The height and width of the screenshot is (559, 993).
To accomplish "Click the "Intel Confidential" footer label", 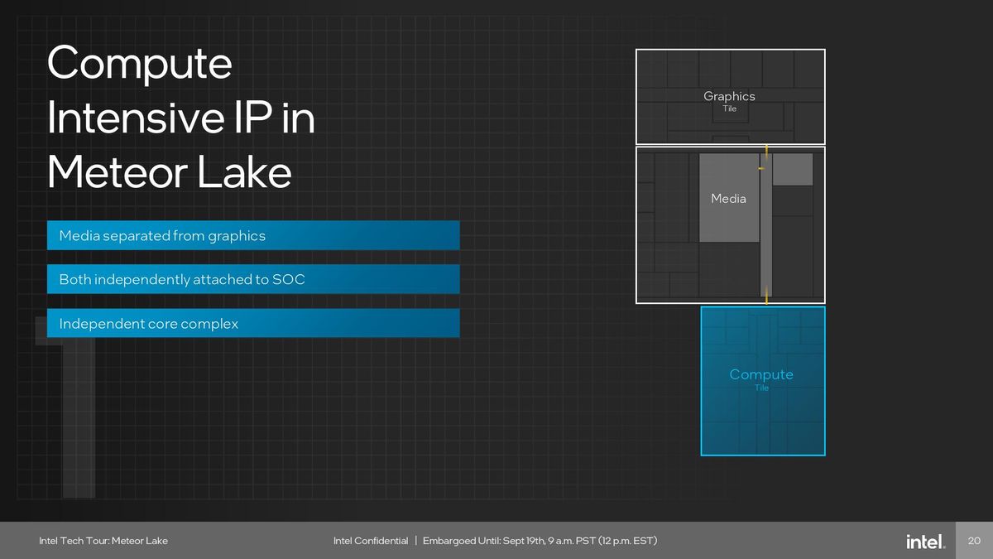I will tap(371, 541).
